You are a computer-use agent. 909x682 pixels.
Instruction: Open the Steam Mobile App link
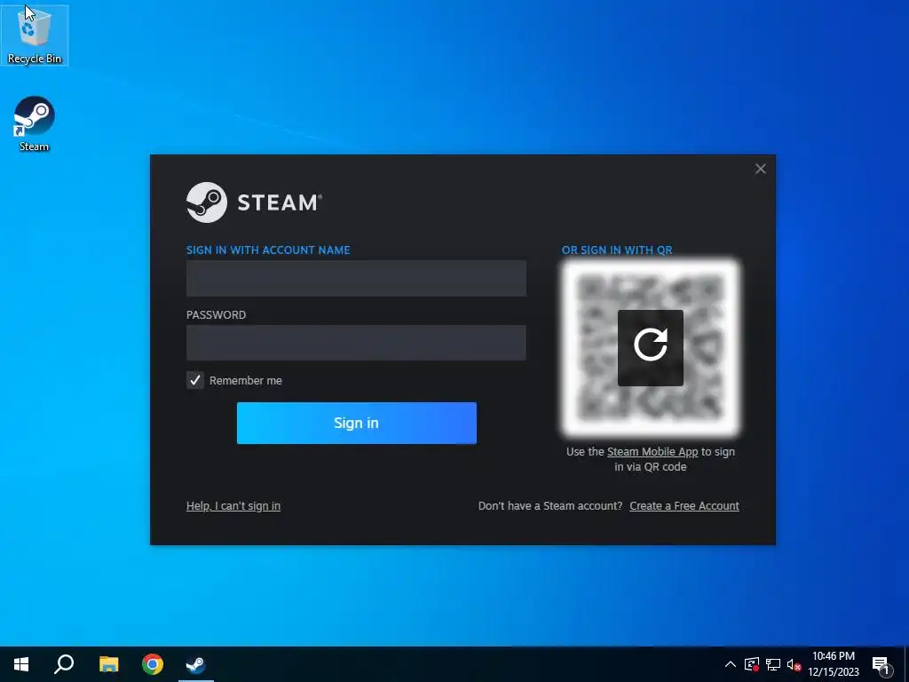coord(652,452)
